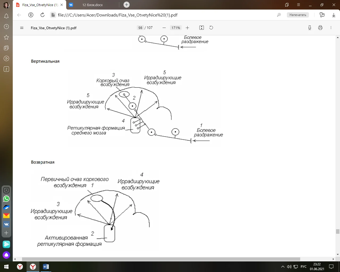Open browser downloads arrow in the toolbar

coord(334,15)
